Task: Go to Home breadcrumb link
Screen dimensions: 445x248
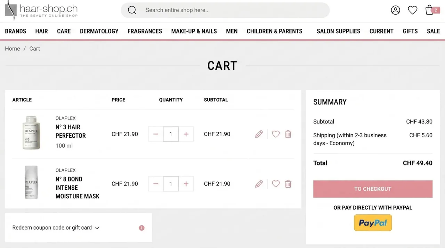Action: coord(13,49)
